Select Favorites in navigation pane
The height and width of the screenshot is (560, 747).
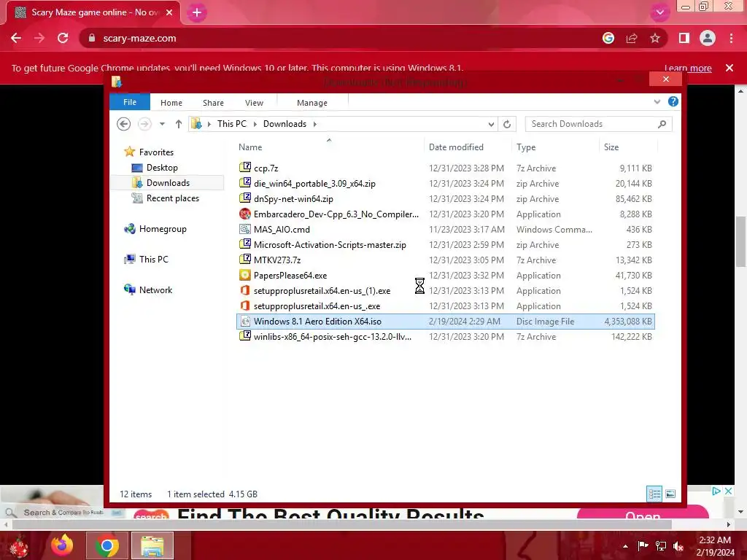pos(156,152)
